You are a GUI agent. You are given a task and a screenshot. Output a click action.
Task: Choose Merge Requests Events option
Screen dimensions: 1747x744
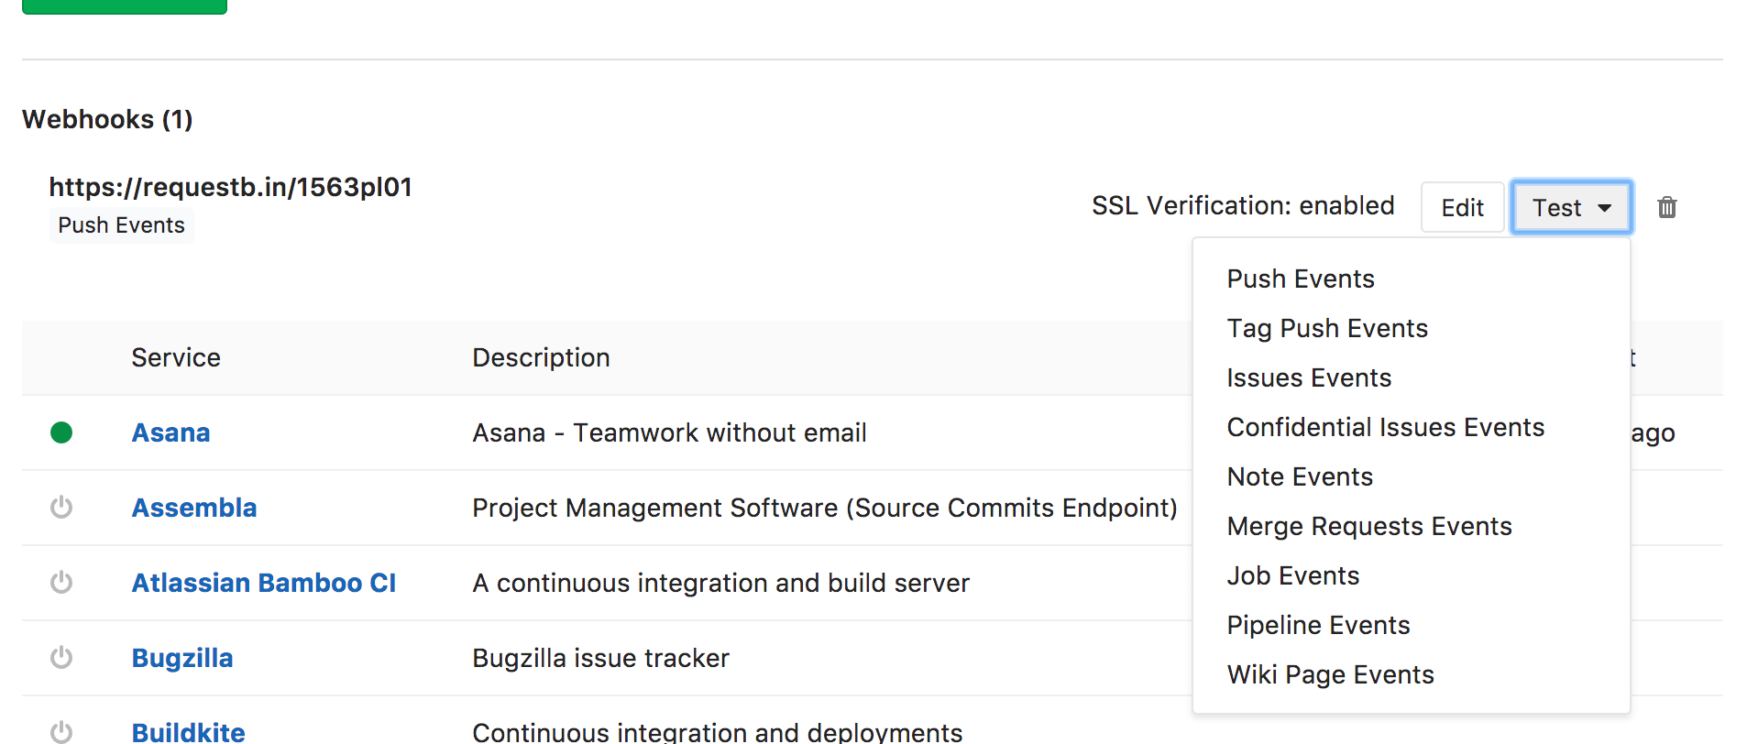(1368, 527)
